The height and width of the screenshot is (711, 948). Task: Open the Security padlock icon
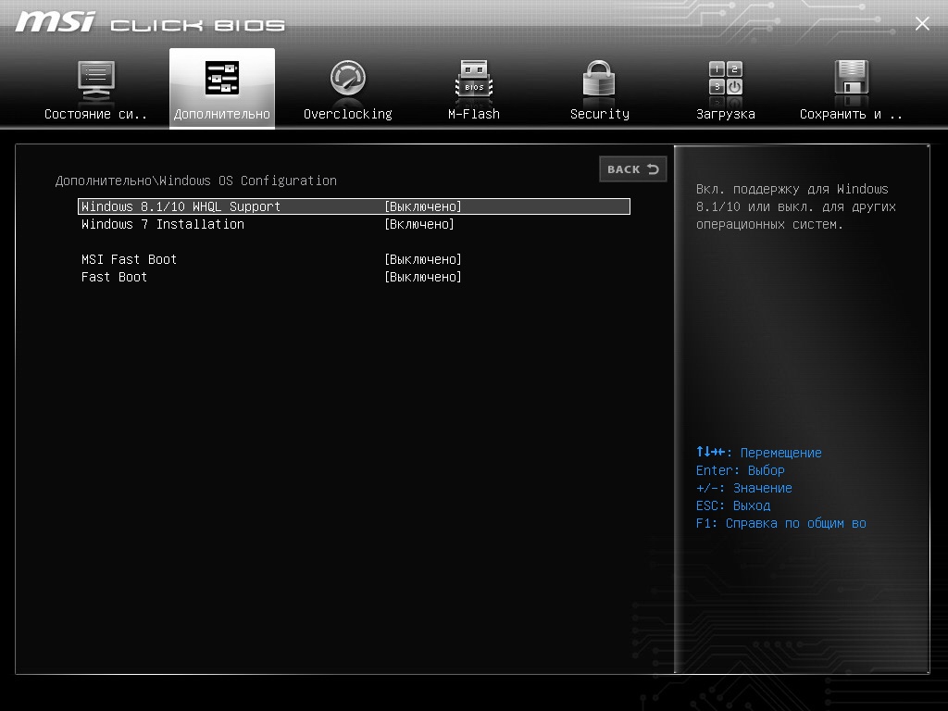coord(599,78)
